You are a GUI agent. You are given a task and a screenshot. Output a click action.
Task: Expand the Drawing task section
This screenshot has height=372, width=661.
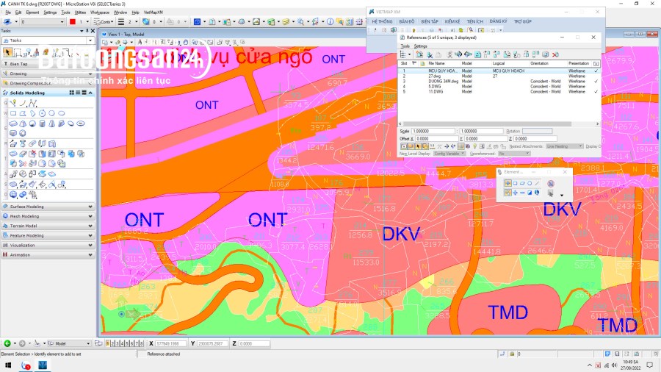(x=48, y=74)
